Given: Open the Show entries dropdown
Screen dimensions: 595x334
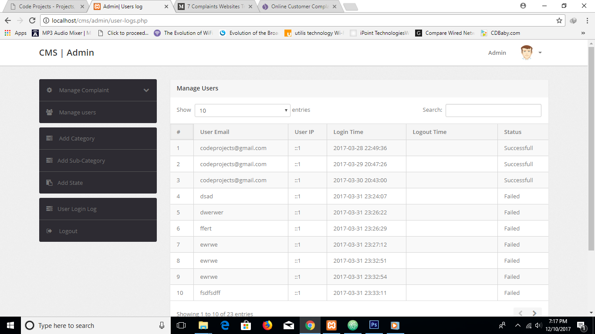Looking at the screenshot, I should pos(242,110).
